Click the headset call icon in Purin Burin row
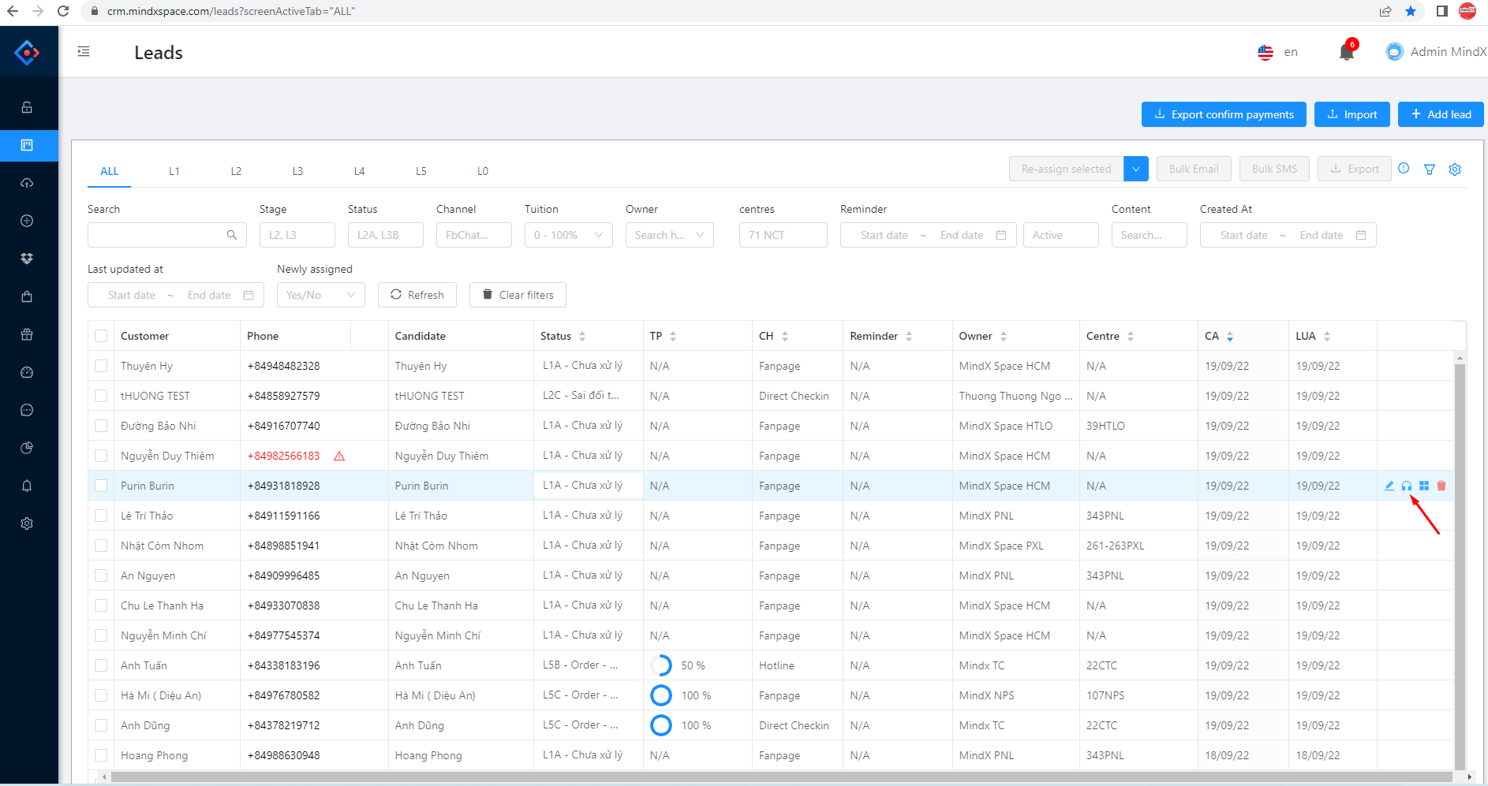The height and width of the screenshot is (786, 1488). click(x=1407, y=486)
